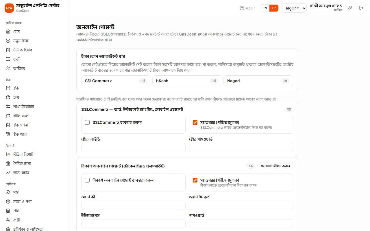
Task: Open the সাহায্য help link
Action: tap(247, 8)
